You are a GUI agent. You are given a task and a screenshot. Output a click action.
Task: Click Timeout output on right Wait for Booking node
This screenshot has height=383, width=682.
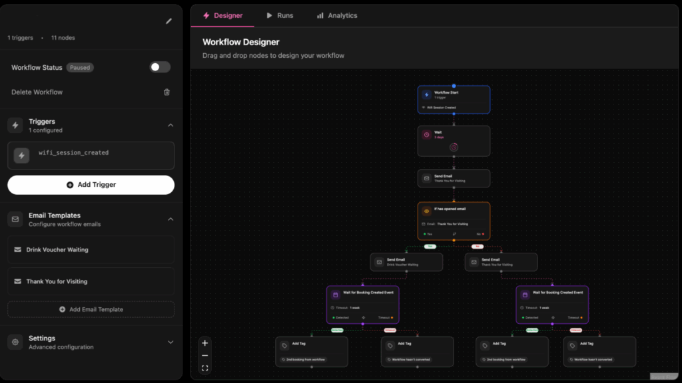pyautogui.click(x=575, y=318)
